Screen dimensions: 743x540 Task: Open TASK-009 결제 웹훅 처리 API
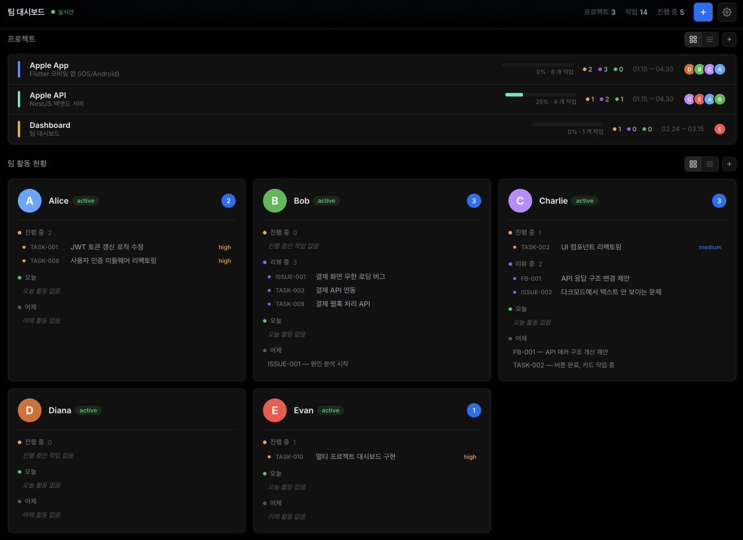372,304
